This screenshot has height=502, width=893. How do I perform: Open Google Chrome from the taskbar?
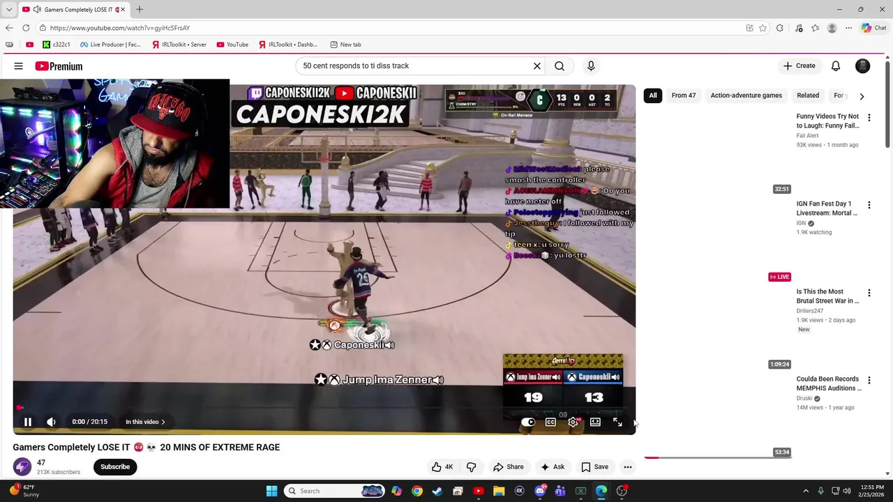click(x=417, y=491)
